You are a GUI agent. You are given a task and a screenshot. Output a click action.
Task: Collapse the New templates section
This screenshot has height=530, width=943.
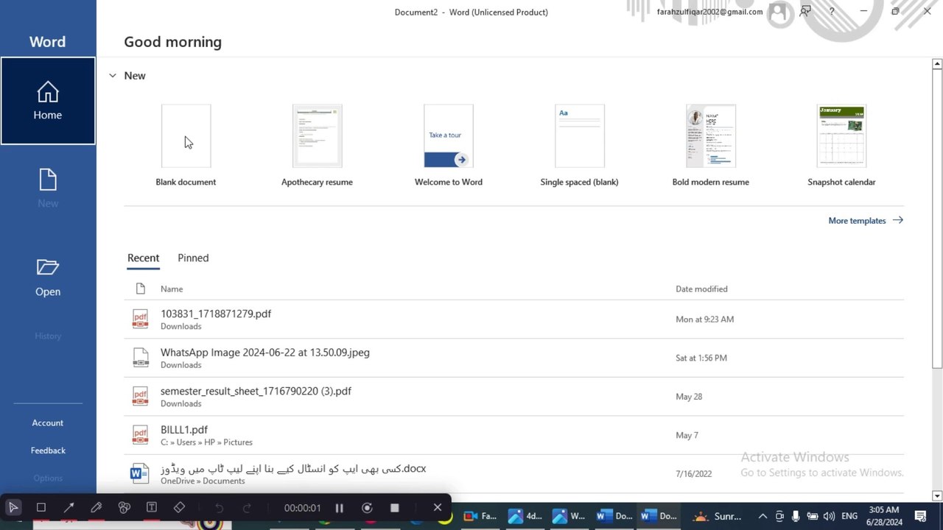tap(113, 76)
